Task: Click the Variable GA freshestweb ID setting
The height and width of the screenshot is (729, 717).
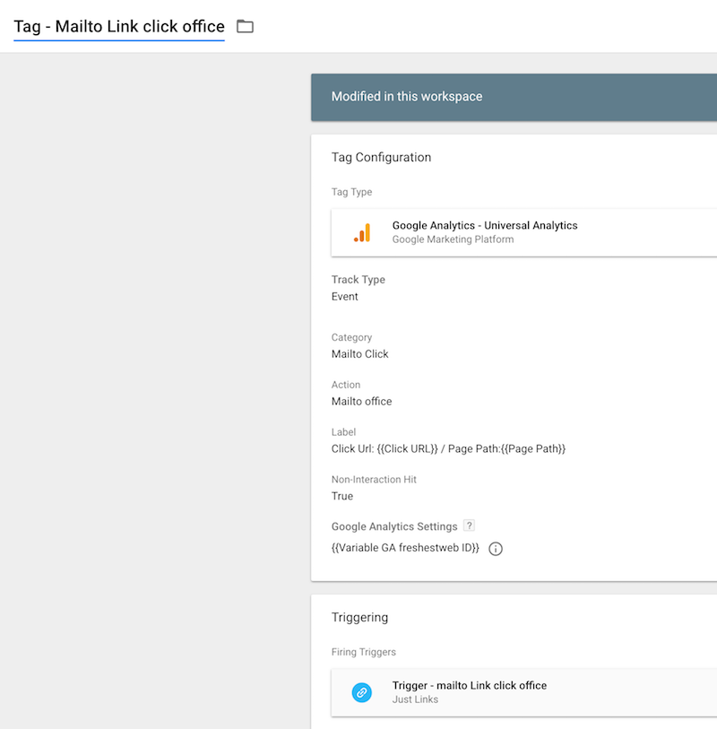Action: coord(405,547)
